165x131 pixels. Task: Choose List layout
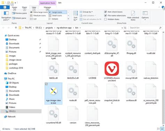point(33,19)
